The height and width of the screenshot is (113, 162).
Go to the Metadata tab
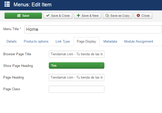[110, 42]
